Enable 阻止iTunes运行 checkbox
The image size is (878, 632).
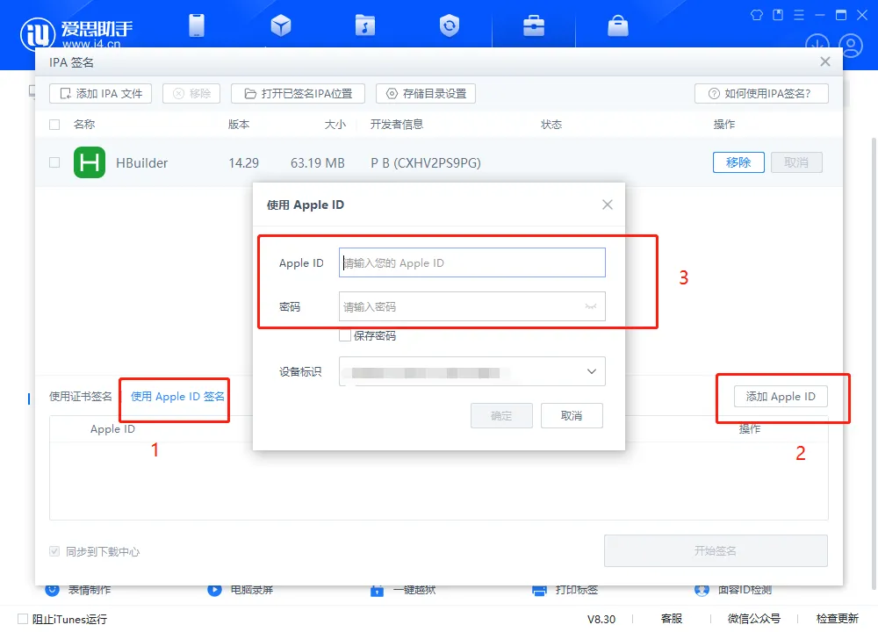(x=23, y=619)
